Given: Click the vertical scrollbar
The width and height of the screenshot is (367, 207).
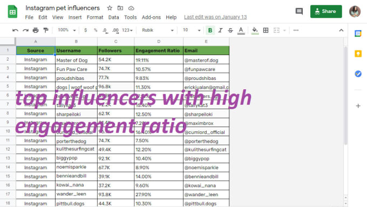Looking at the screenshot, I should 345,96.
